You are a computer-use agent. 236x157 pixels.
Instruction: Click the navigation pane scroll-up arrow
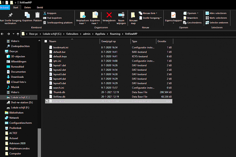[39, 41]
